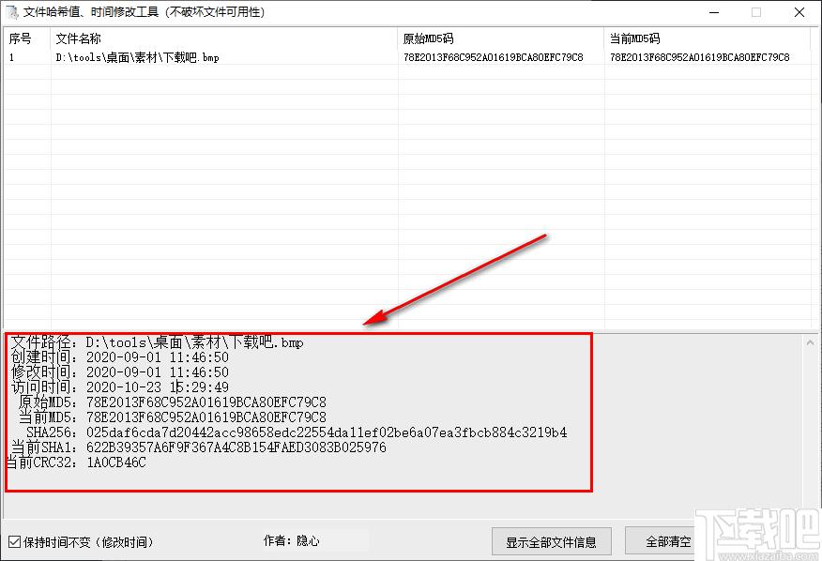Click the info panel scrollbar up arrow
The width and height of the screenshot is (822, 561).
click(x=811, y=342)
